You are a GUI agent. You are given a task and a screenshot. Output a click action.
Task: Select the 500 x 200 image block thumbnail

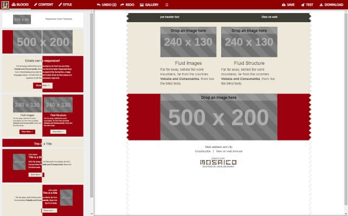pos(43,42)
